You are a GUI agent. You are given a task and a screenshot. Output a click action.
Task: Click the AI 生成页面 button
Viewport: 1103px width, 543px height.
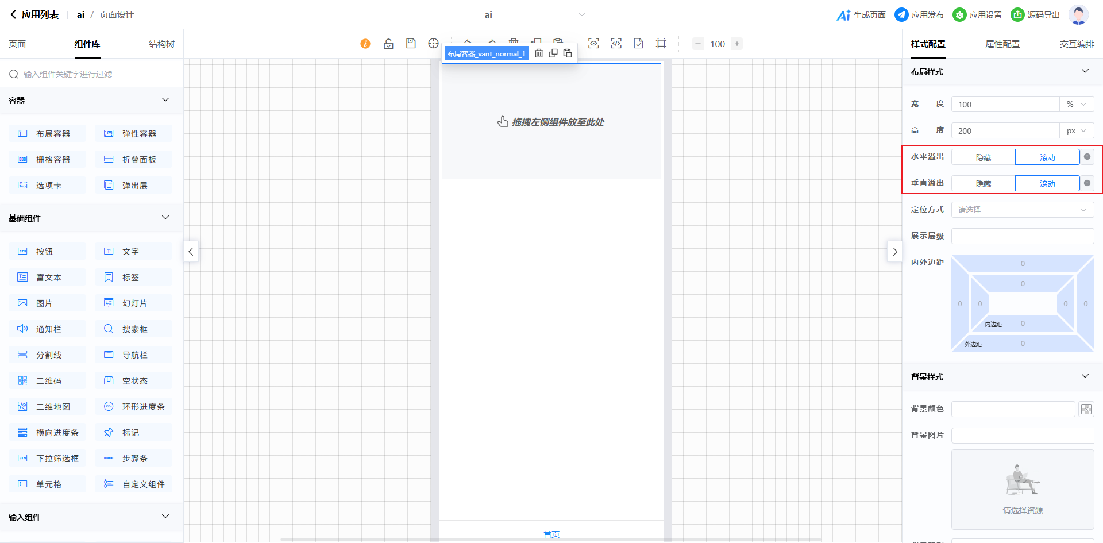861,15
